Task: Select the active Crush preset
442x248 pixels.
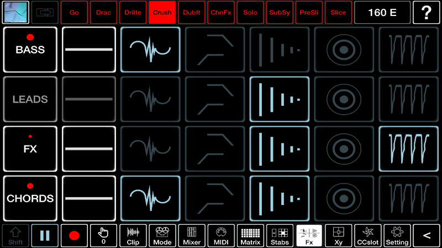Action: (x=162, y=12)
